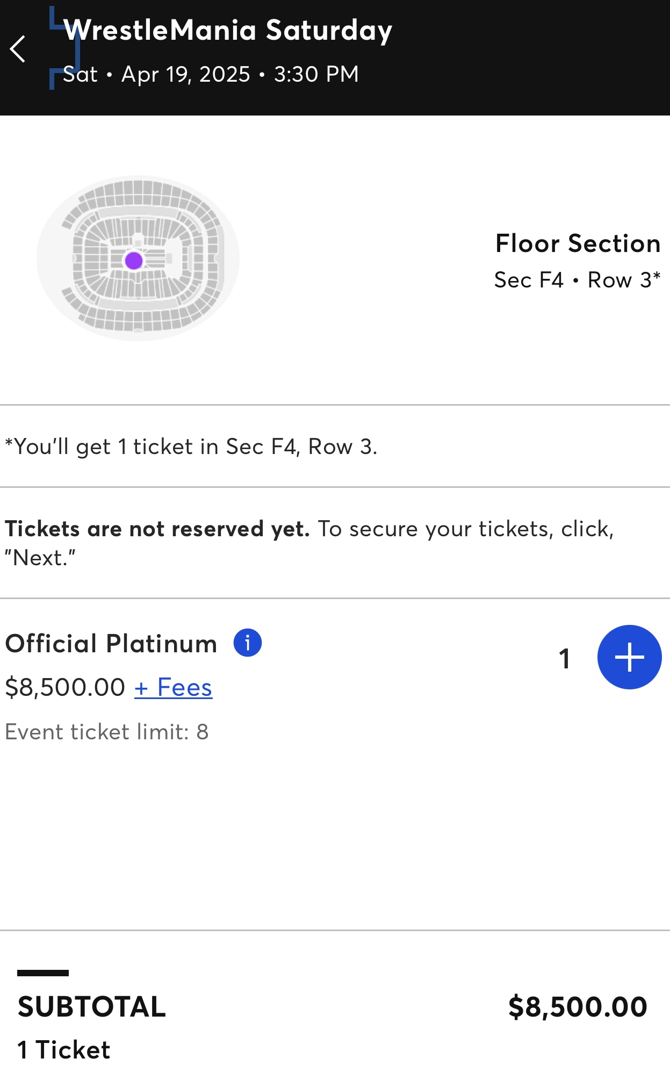Tap the 'You'll get 1 ticket' note

pos(191,447)
